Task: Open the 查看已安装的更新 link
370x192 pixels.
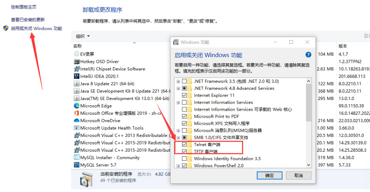Action: tap(28, 20)
